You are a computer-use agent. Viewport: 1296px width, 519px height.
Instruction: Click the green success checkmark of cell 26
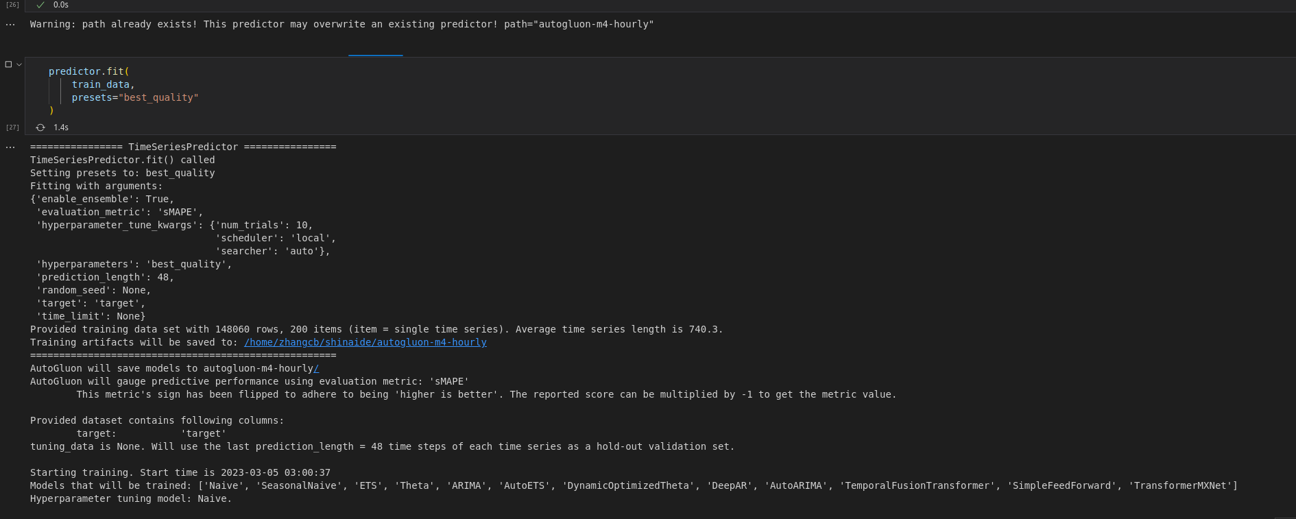40,5
